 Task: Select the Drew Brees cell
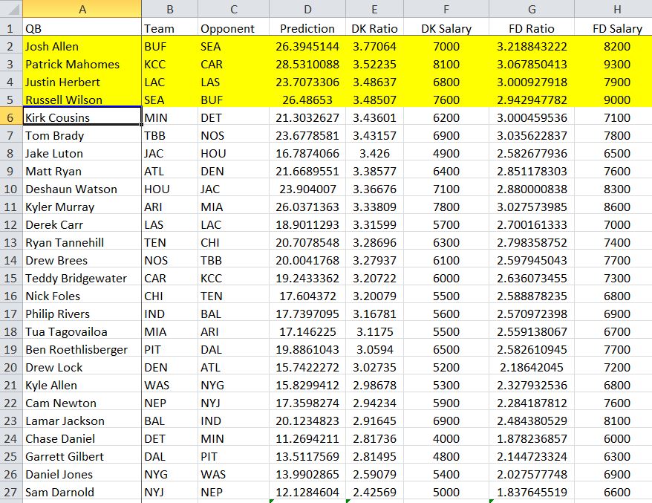point(82,260)
